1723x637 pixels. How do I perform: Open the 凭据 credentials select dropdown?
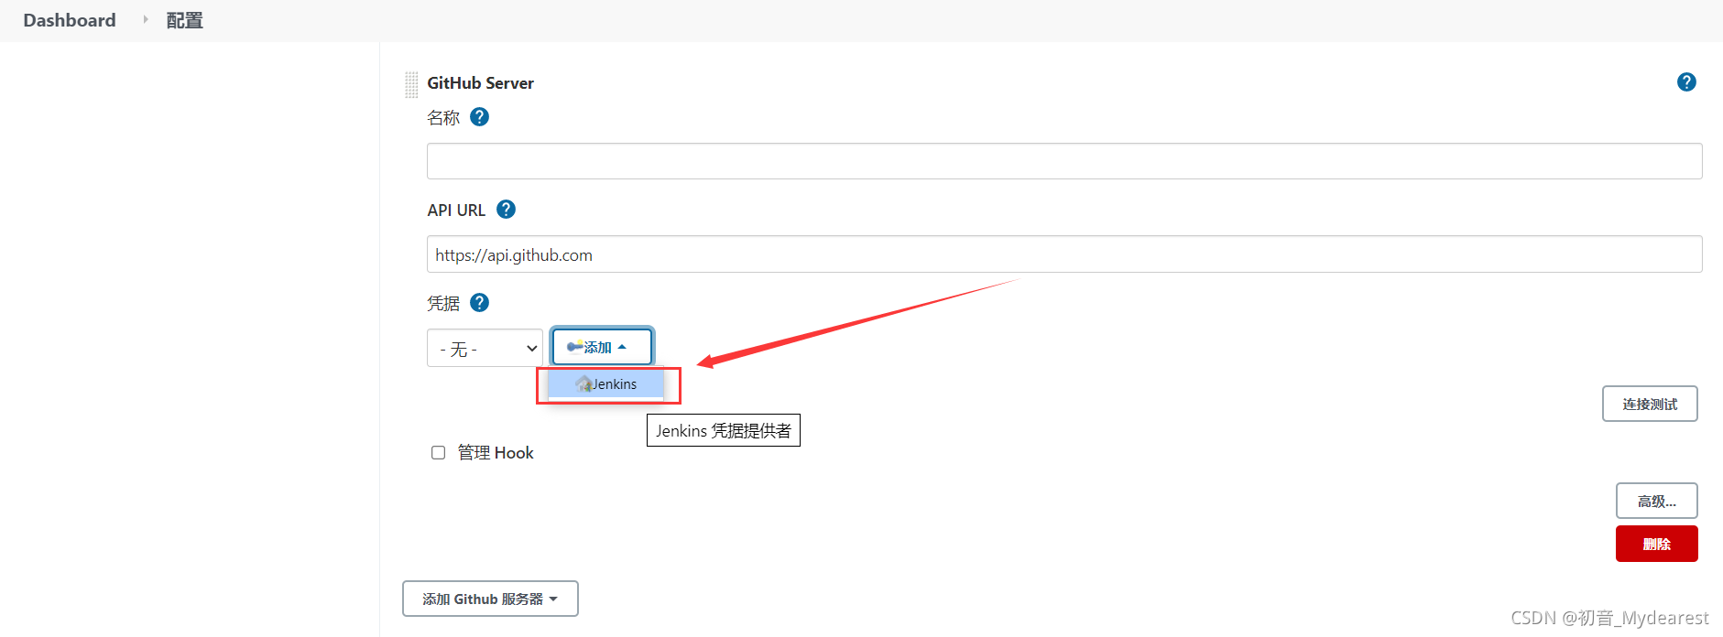click(485, 348)
